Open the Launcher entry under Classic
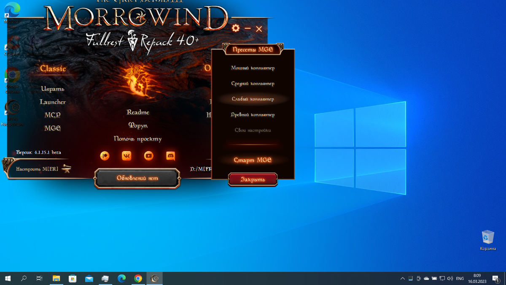The image size is (506, 285). [53, 102]
